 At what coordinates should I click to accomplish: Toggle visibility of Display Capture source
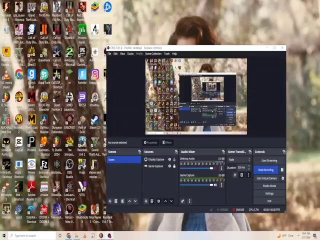pyautogui.click(x=169, y=159)
